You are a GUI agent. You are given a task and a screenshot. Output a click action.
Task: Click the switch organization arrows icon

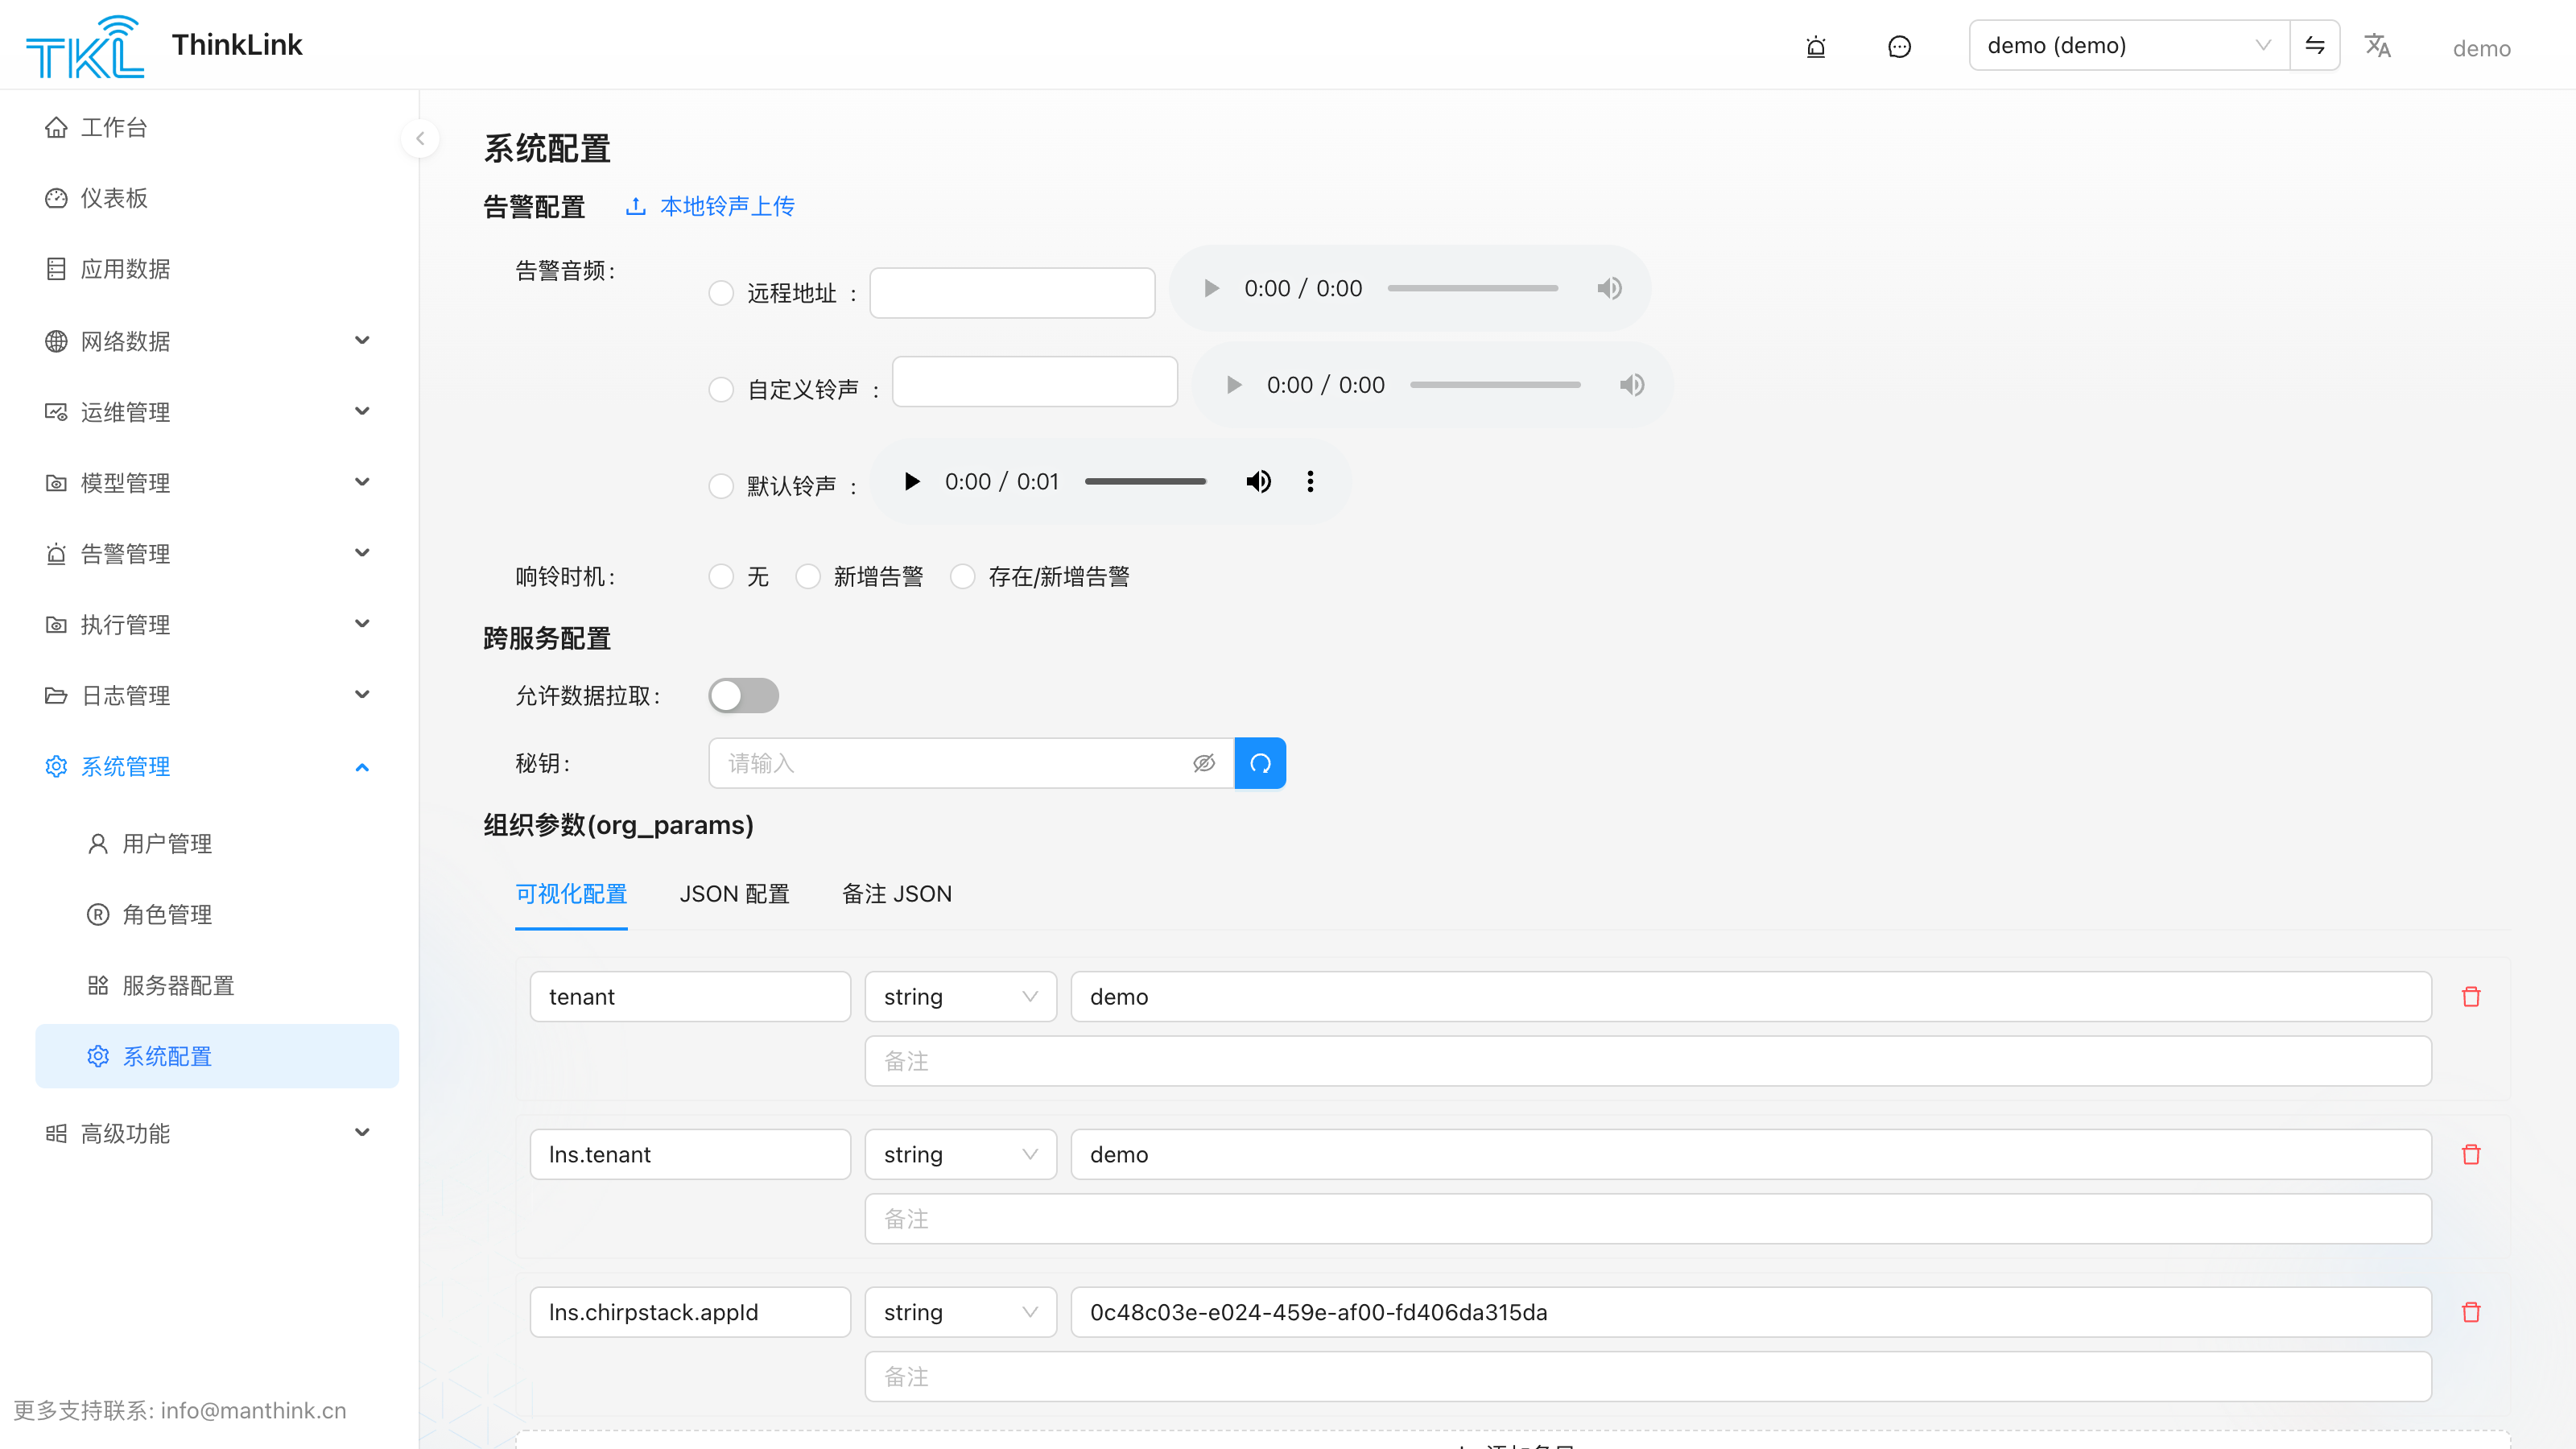[2315, 45]
